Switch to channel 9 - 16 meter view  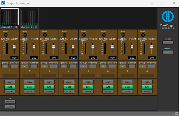click(29, 17)
